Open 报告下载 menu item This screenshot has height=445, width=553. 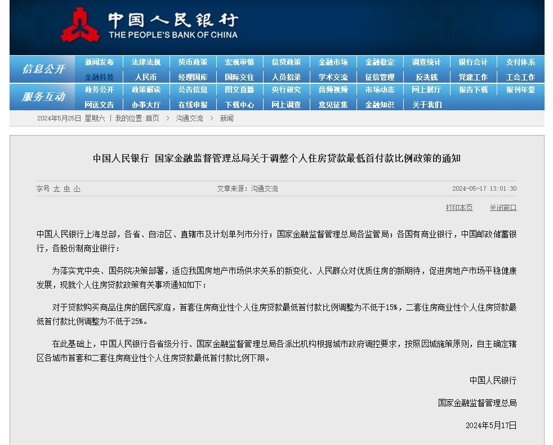tap(473, 89)
